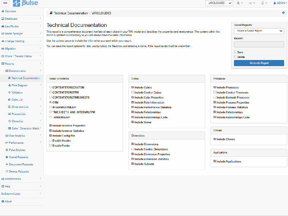Image resolution: width=288 pixels, height=216 pixels.
Task: Click the Migration arrows icon
Action: coord(3,49)
